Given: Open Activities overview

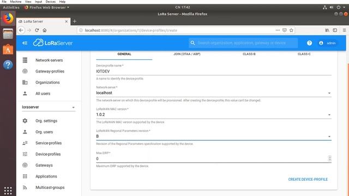Looking at the screenshot, I should point(11,7).
